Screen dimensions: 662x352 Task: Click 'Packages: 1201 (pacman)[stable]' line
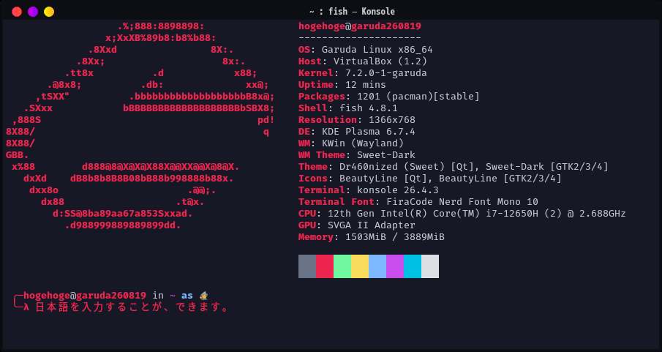coord(389,97)
